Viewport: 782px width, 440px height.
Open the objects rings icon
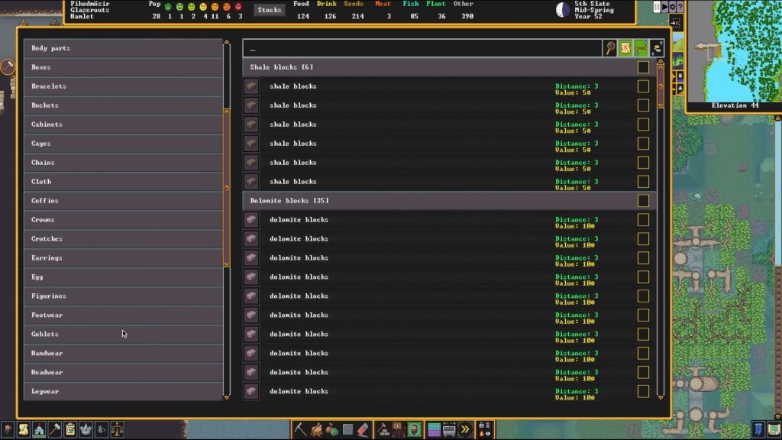[102, 429]
